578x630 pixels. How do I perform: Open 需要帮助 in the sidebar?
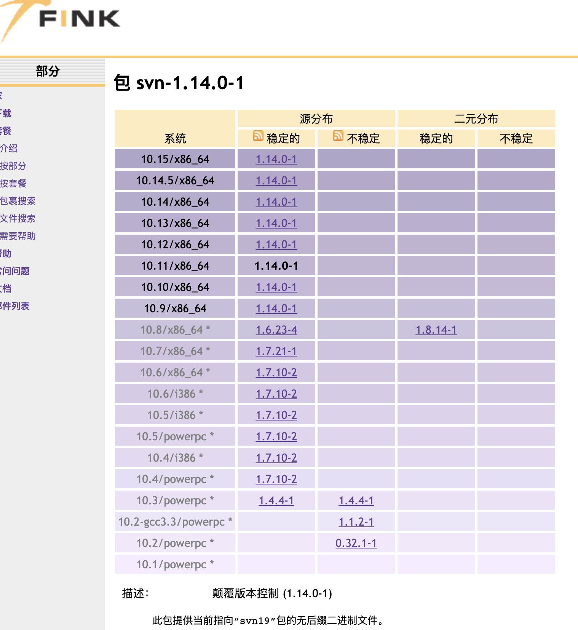[x=18, y=236]
